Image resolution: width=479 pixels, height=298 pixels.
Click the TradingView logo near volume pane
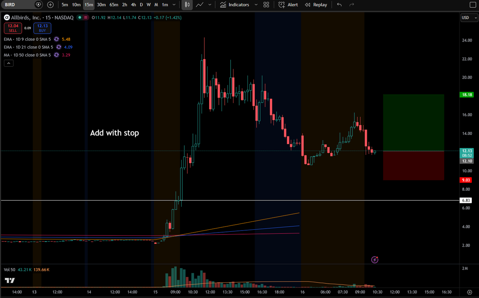10,280
